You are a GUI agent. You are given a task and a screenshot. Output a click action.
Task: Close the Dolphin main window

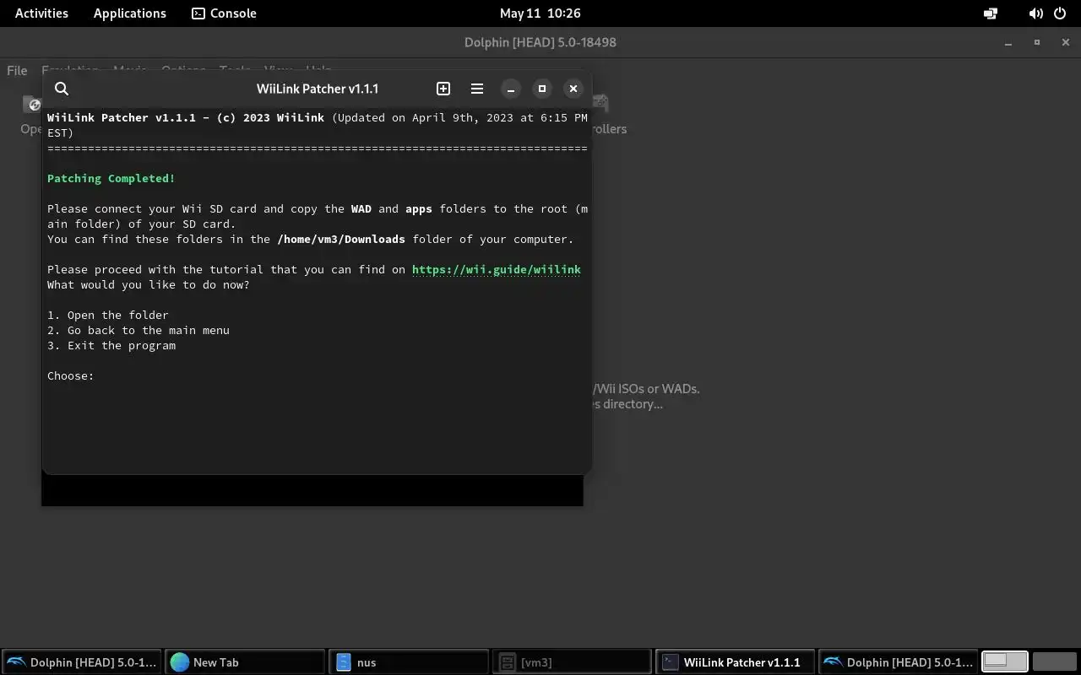tap(1066, 42)
